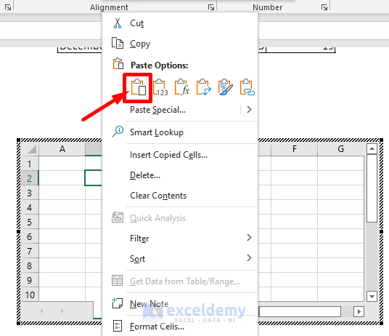This screenshot has width=389, height=336.
Task: Expand the Paste Special submenu arrow
Action: point(249,110)
